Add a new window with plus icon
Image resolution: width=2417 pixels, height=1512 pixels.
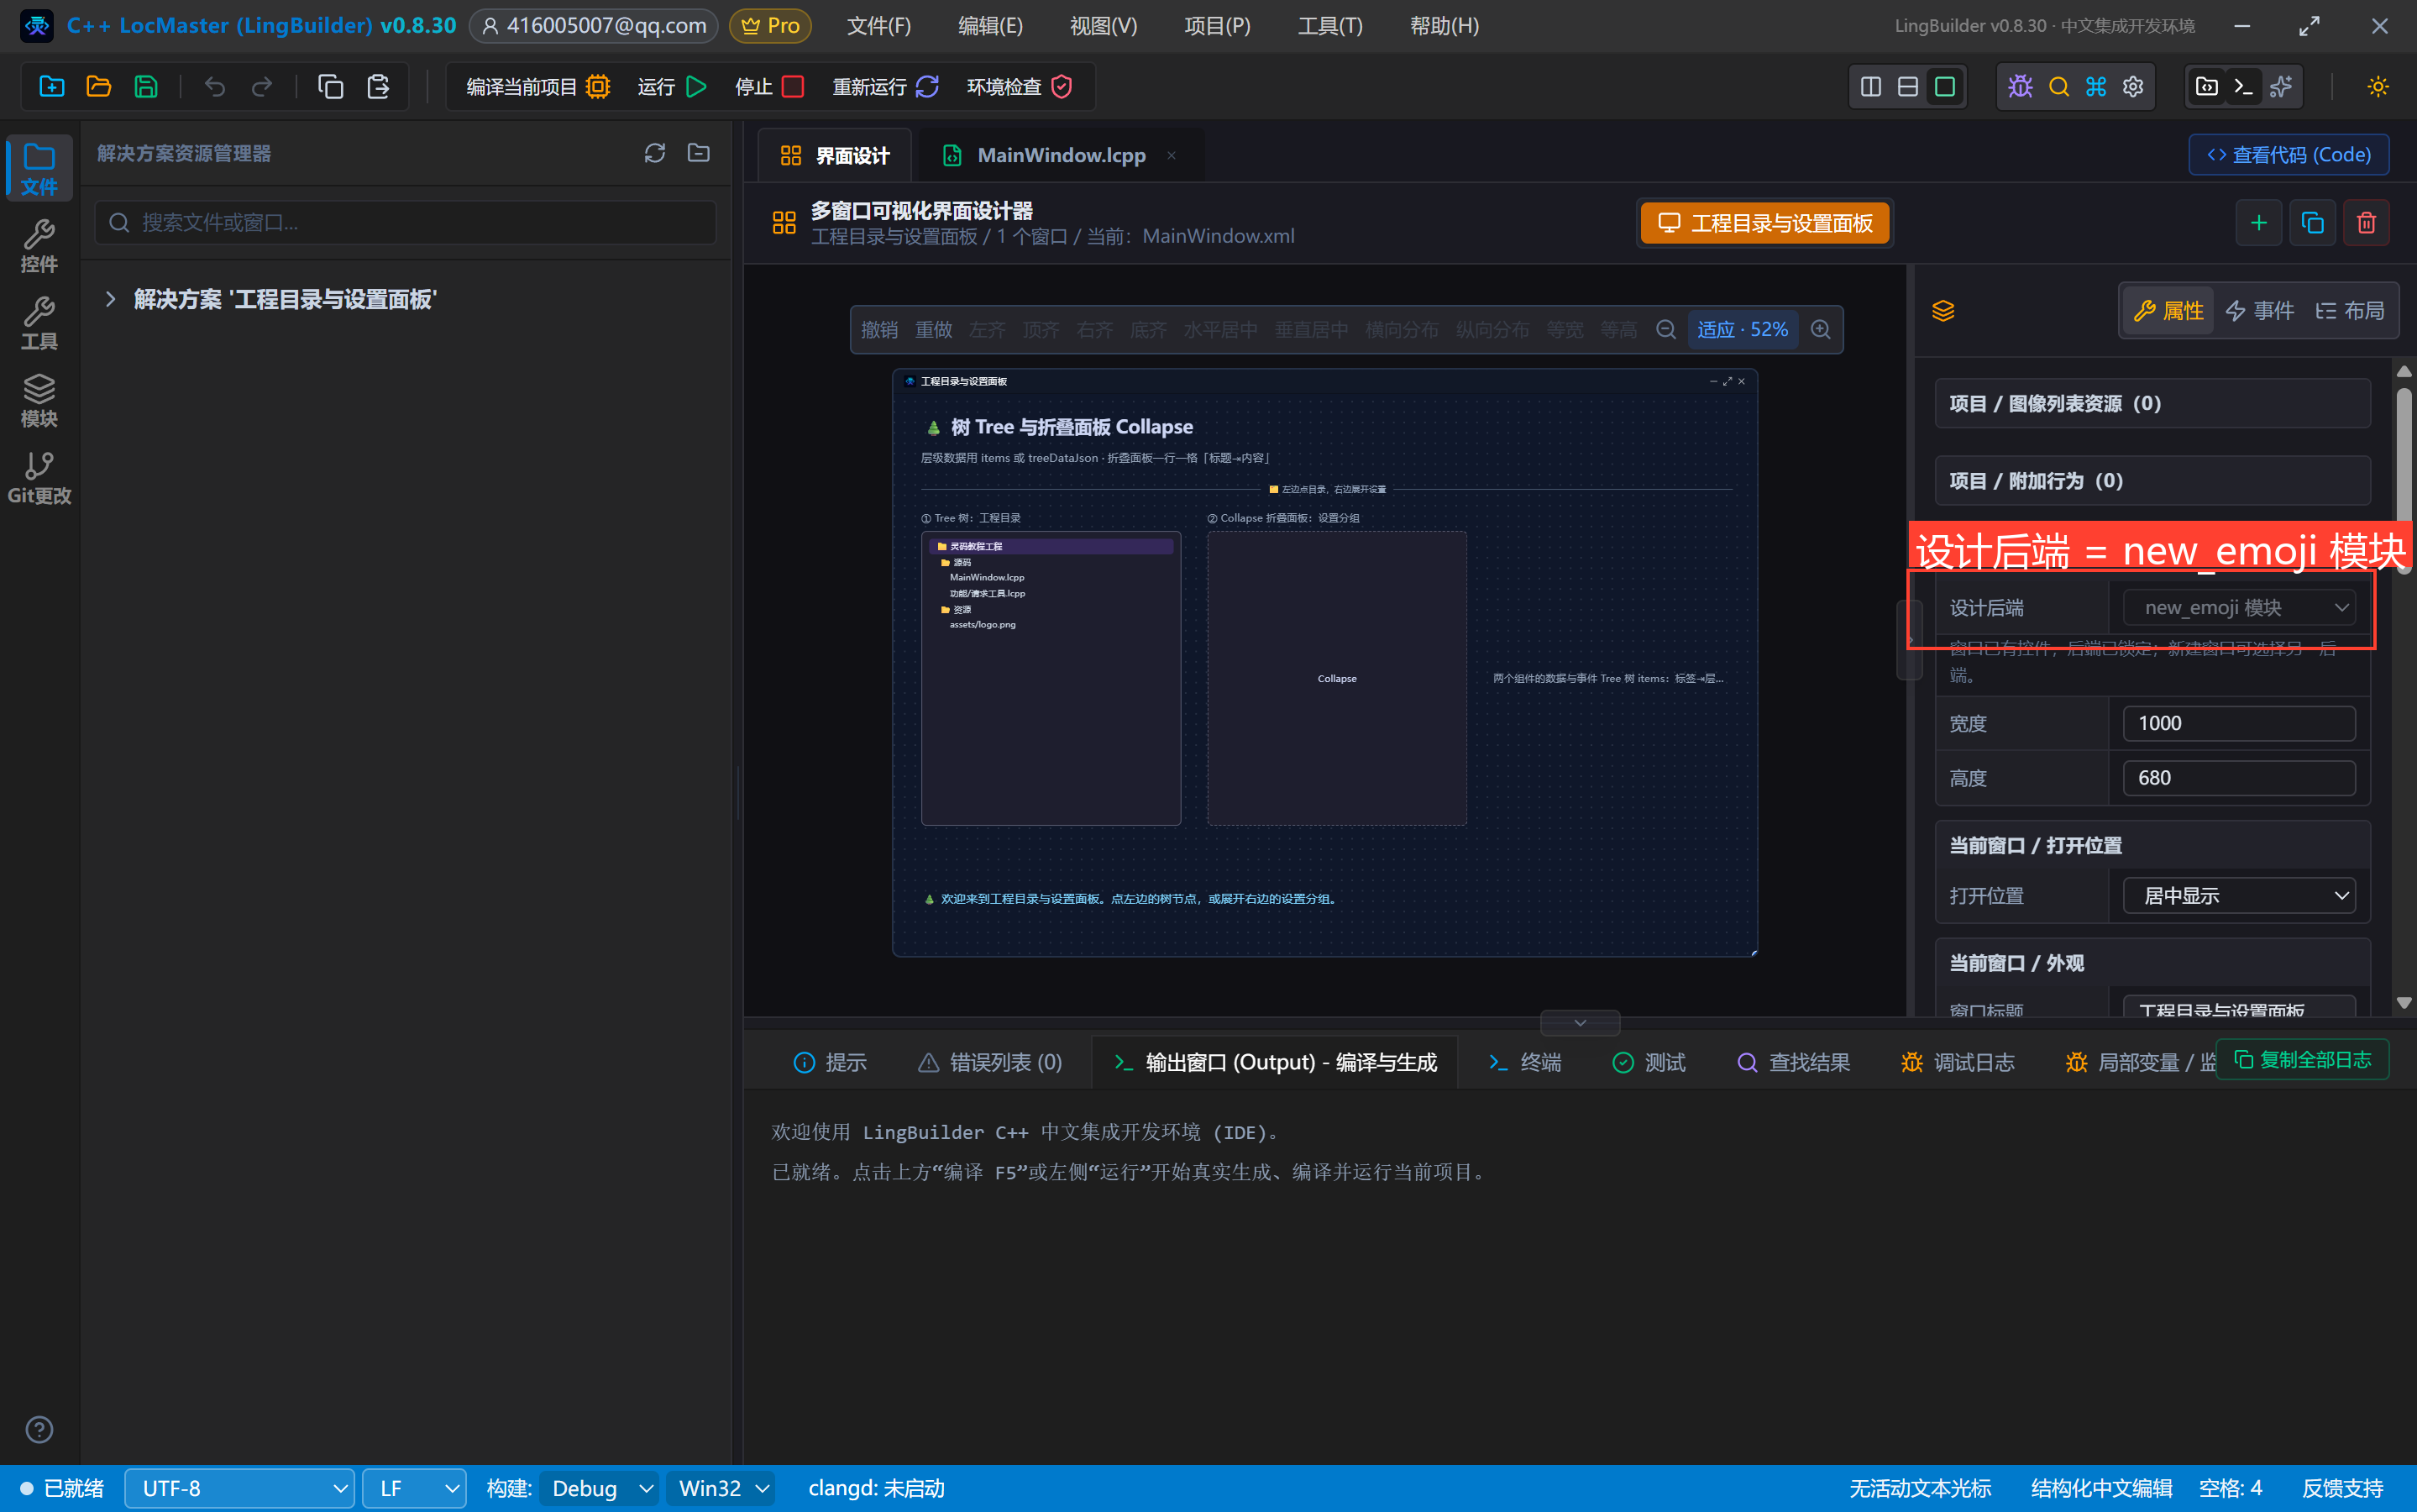coord(2258,223)
